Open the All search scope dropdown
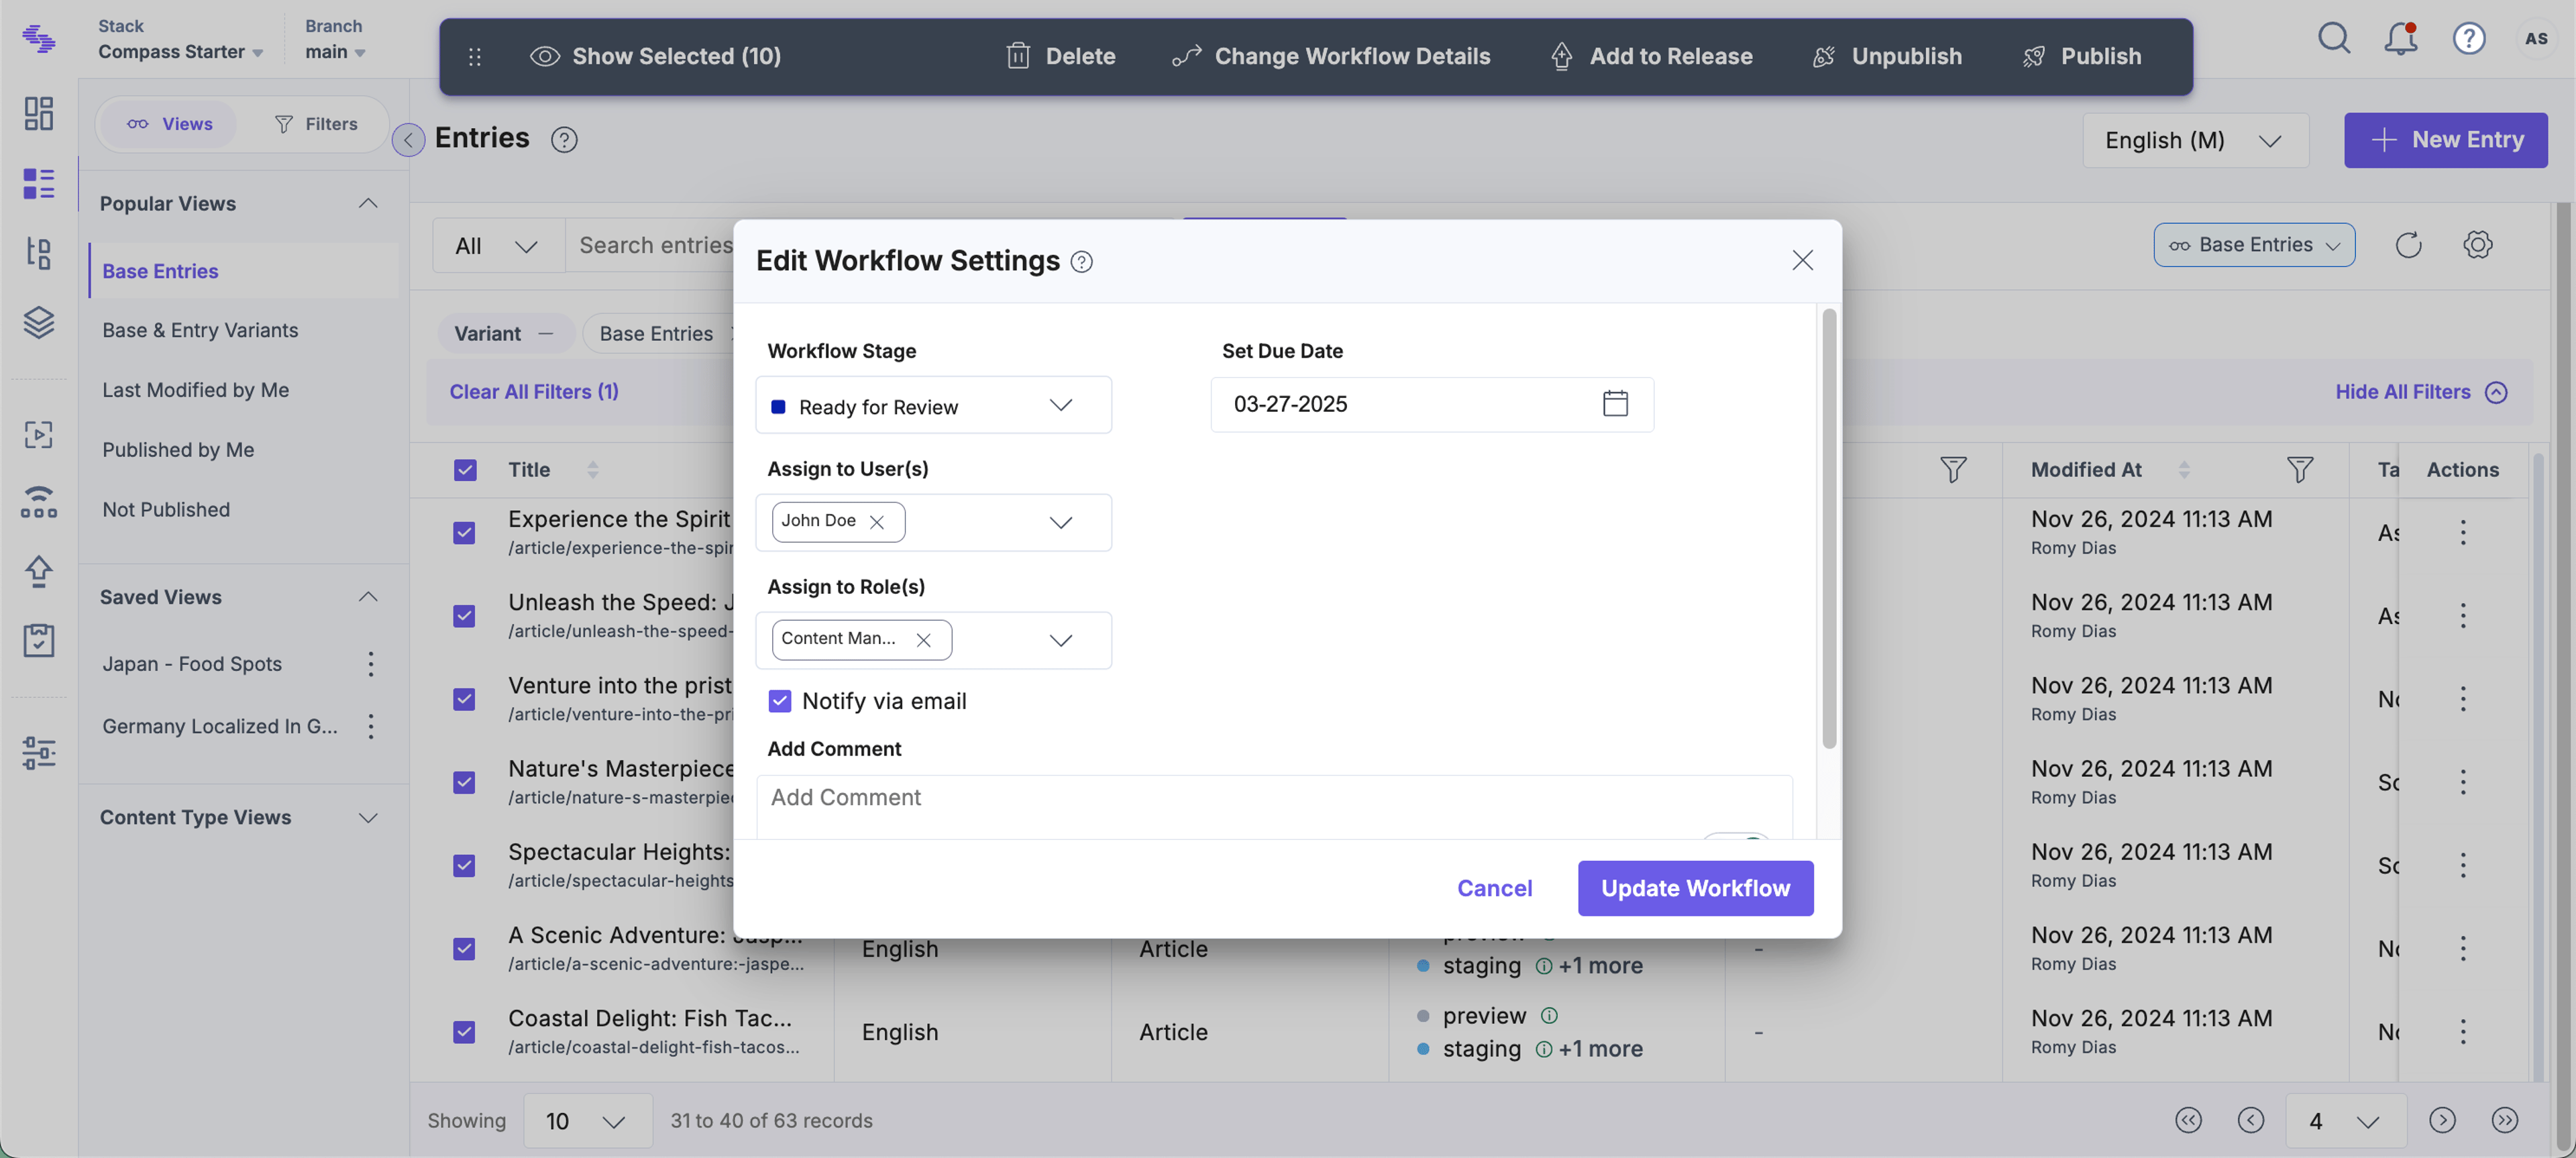 (x=497, y=245)
